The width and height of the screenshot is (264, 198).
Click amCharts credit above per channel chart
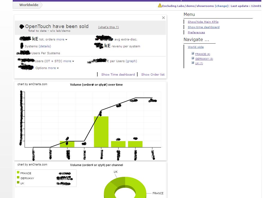[32, 164]
